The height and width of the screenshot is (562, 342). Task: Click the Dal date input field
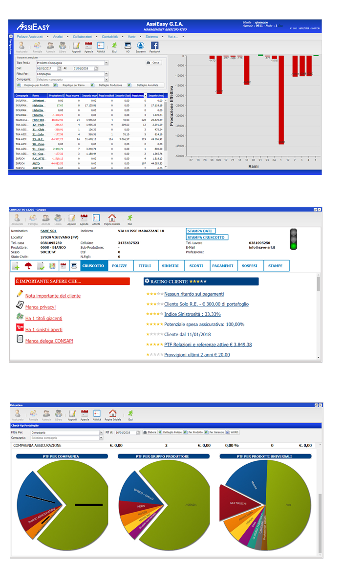(46, 68)
